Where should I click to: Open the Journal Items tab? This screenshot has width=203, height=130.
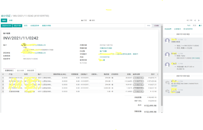tap(20, 71)
